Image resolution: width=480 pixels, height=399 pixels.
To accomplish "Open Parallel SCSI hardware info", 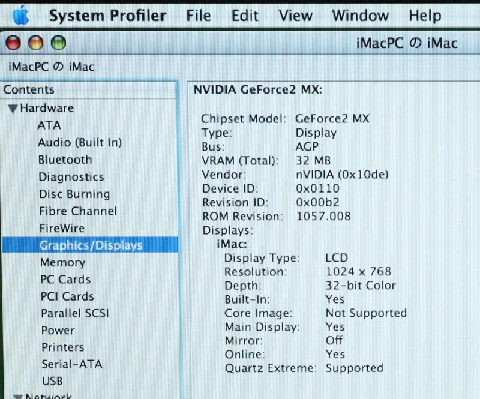I will [75, 313].
